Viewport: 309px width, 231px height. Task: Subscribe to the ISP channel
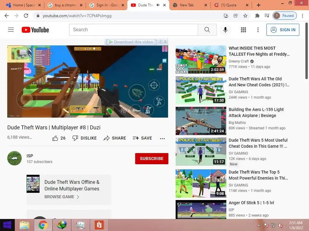tap(151, 159)
